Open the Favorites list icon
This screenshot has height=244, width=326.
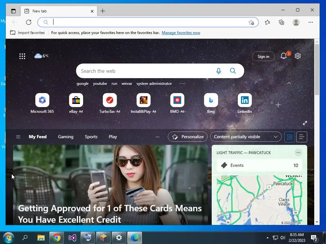267,22
